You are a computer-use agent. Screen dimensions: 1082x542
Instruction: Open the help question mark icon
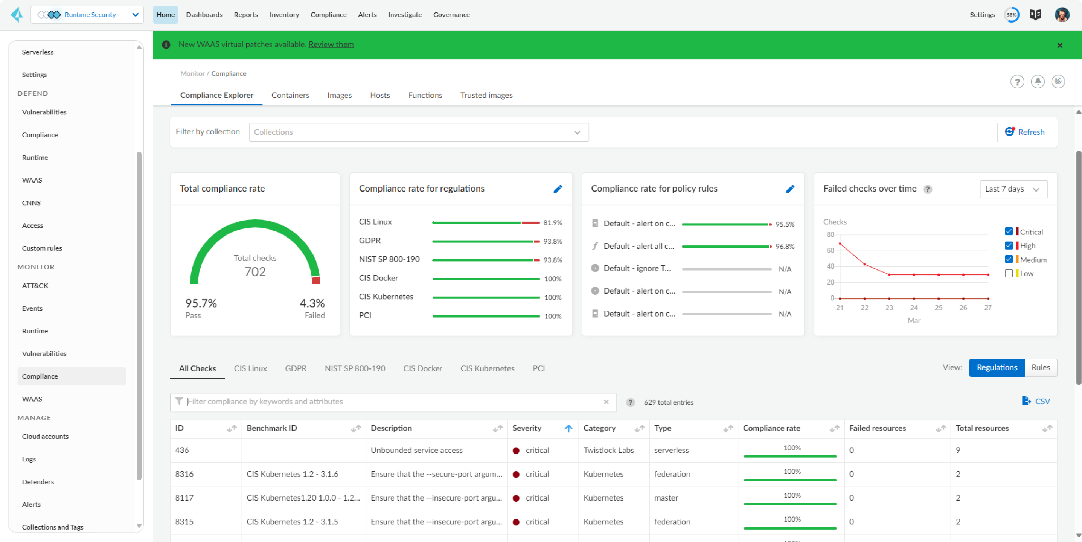(1017, 81)
